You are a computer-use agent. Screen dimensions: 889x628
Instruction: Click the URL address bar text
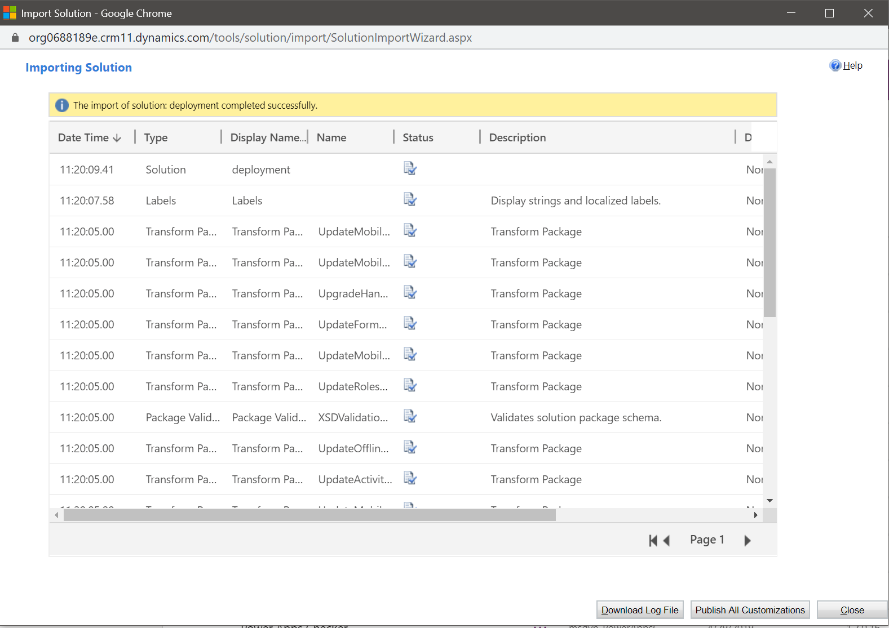(x=250, y=38)
